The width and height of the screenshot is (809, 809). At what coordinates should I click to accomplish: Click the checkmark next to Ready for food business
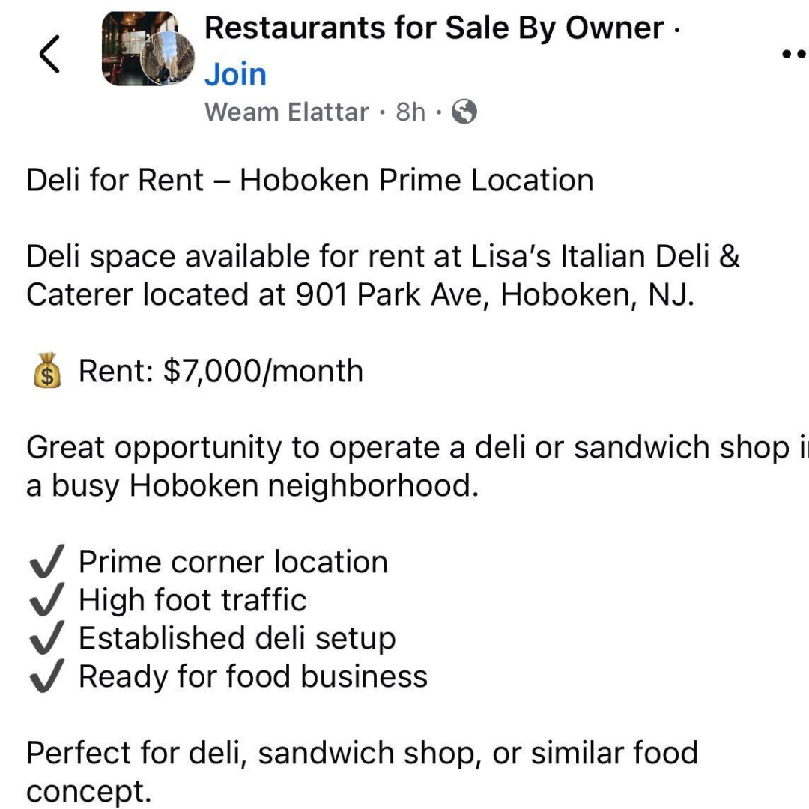click(46, 676)
